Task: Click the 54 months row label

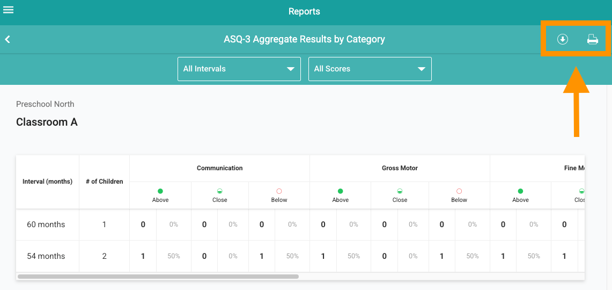Action: coord(46,256)
